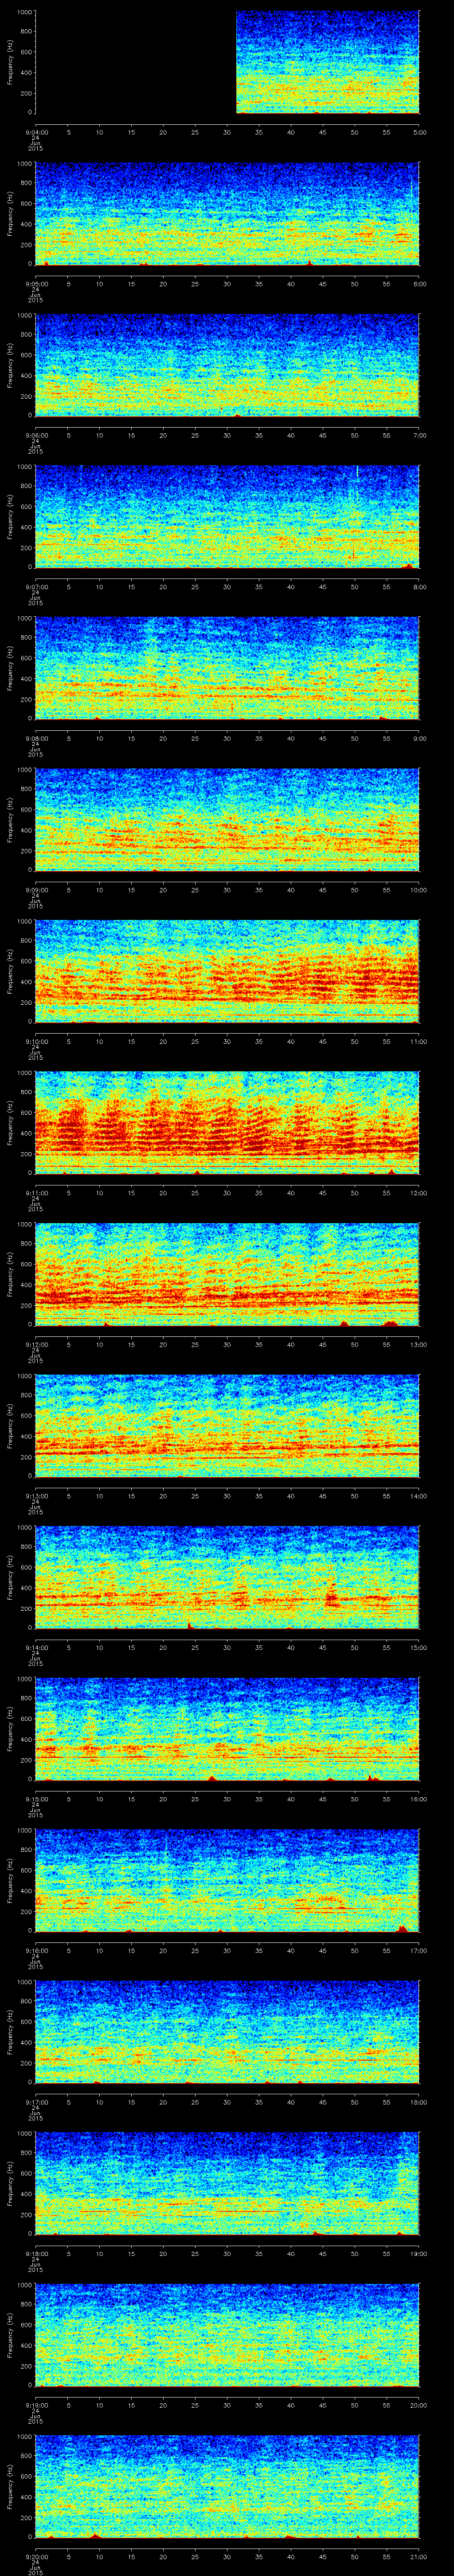The height and width of the screenshot is (2576, 454).
Task: Click the '9:04:00' time axis label
Action: pos(36,132)
